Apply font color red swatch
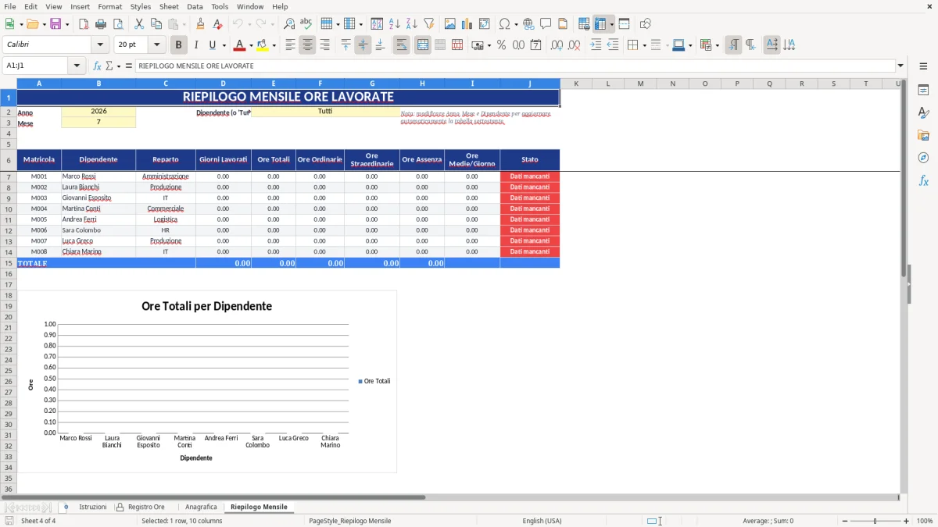Image resolution: width=938 pixels, height=527 pixels. point(241,45)
